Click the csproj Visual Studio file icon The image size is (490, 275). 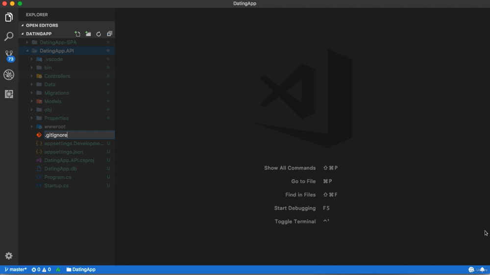39,160
